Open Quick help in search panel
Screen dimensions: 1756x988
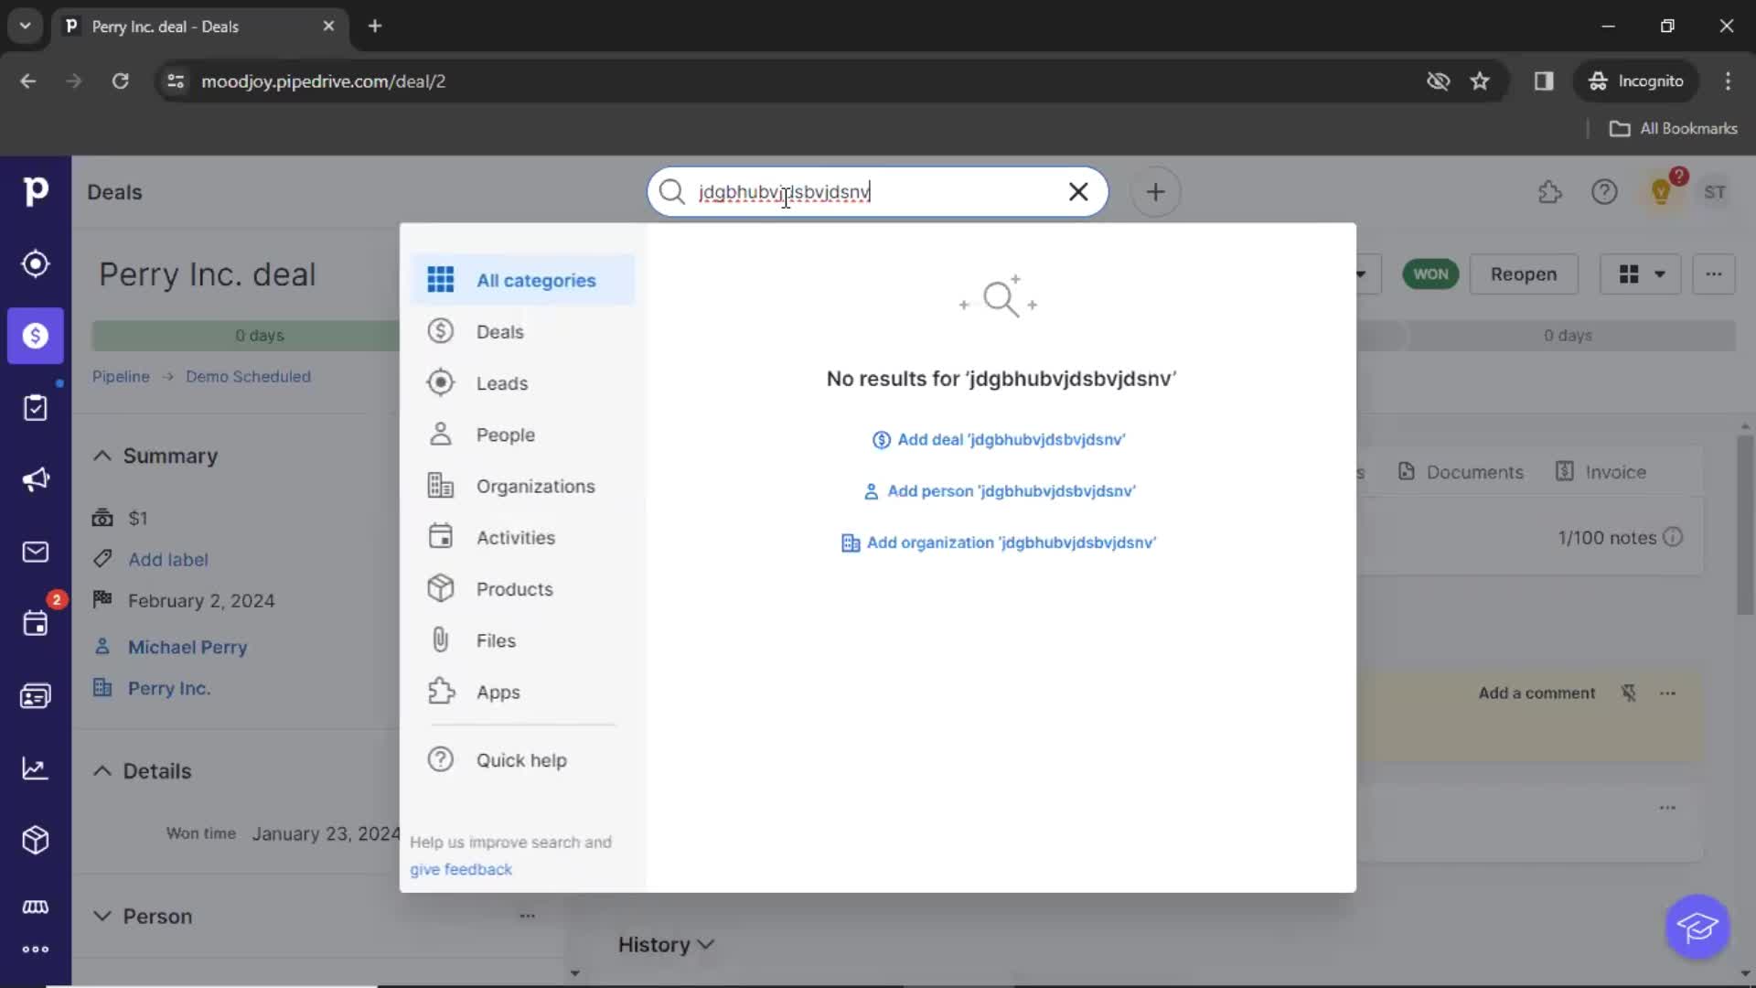522,760
